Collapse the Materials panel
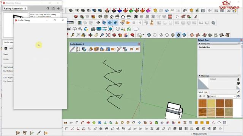The height and width of the screenshot is (136, 243). pyautogui.click(x=199, y=76)
